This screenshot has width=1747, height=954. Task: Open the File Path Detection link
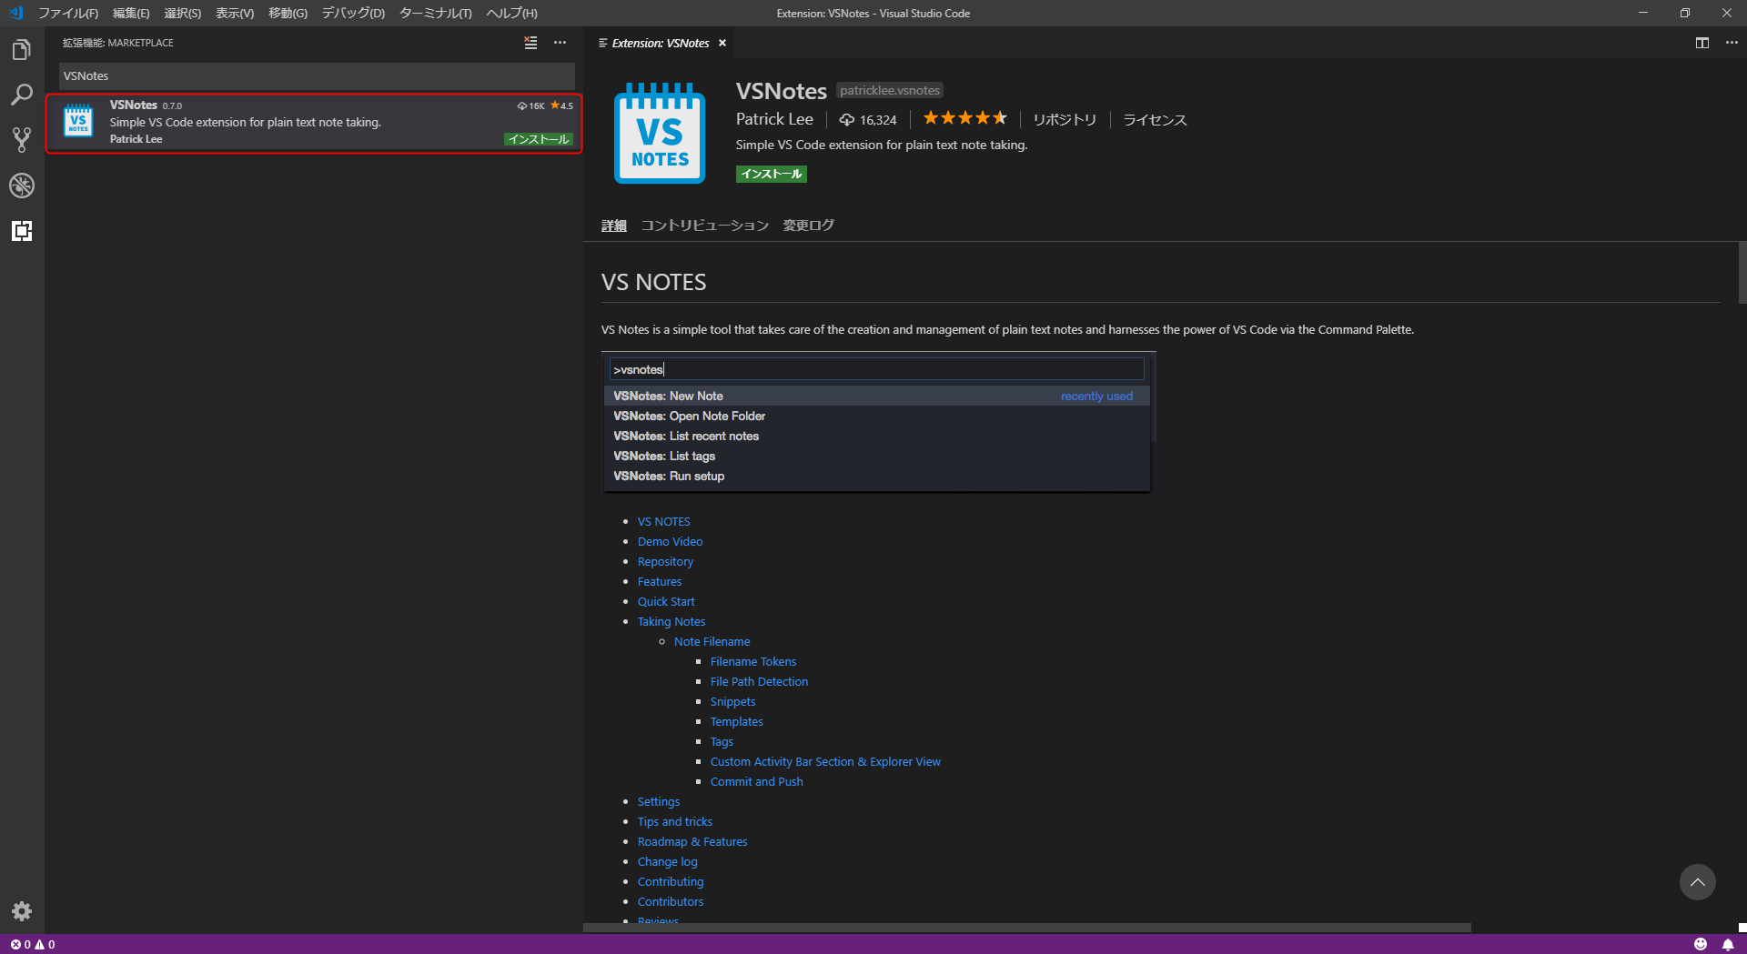tap(759, 681)
